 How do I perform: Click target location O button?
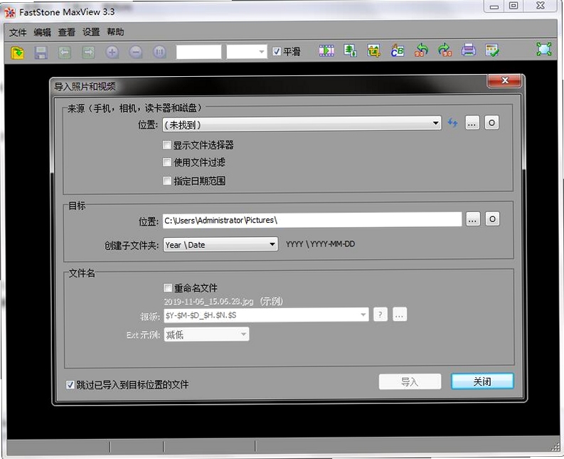492,219
